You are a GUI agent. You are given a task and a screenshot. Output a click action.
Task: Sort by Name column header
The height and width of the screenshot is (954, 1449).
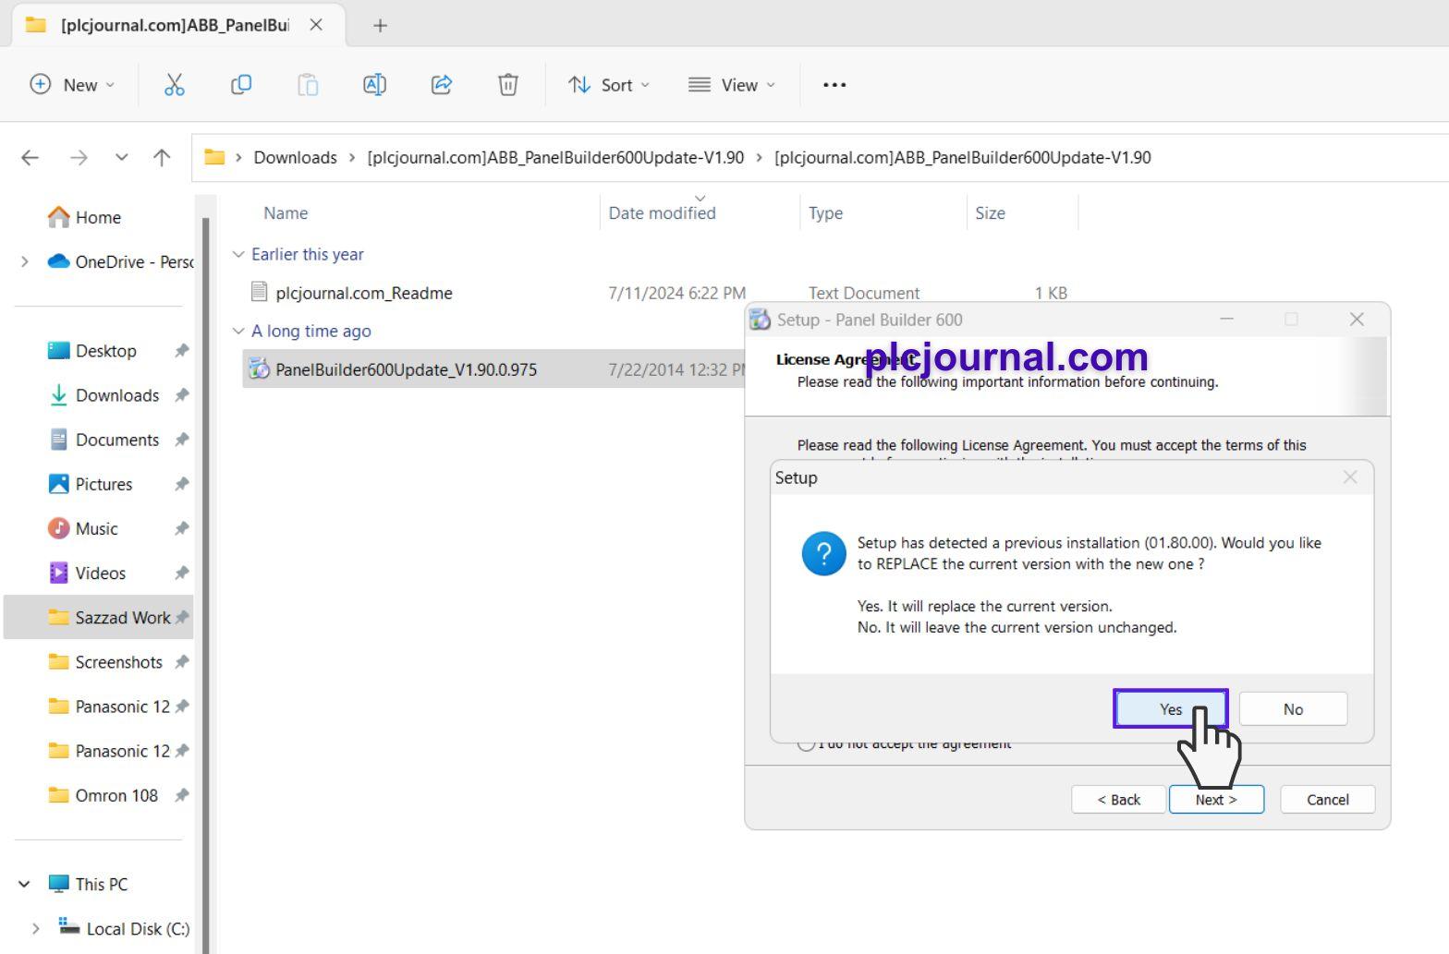click(x=286, y=213)
